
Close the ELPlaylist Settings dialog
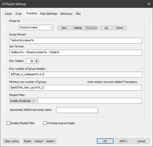pos(148,4)
